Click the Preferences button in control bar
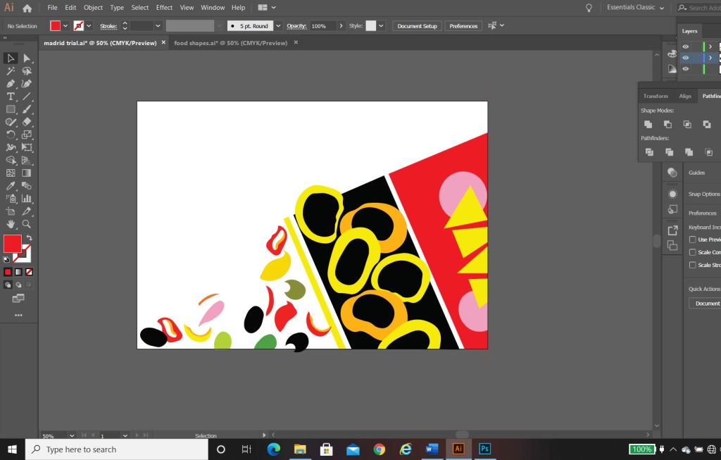Image resolution: width=721 pixels, height=460 pixels. [463, 26]
